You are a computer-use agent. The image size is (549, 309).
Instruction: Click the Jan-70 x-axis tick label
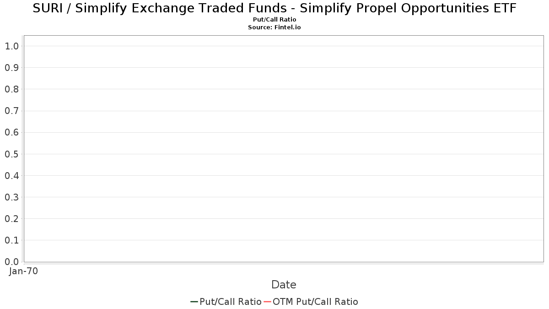click(23, 271)
